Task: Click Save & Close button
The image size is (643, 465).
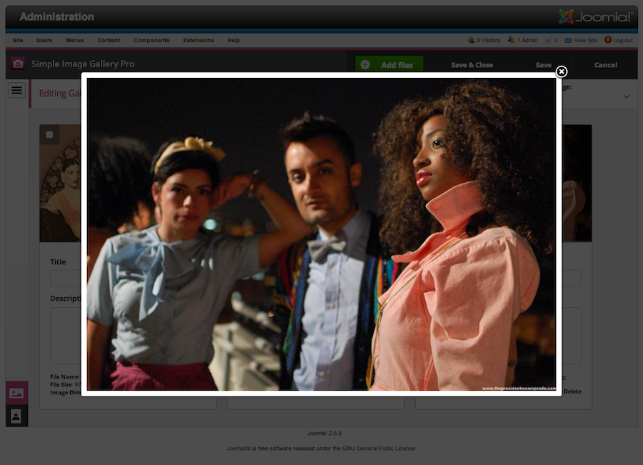Action: point(472,65)
